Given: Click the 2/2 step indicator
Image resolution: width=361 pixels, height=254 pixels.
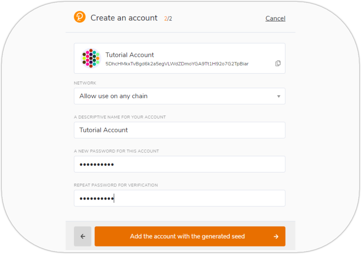Looking at the screenshot, I should 168,19.
